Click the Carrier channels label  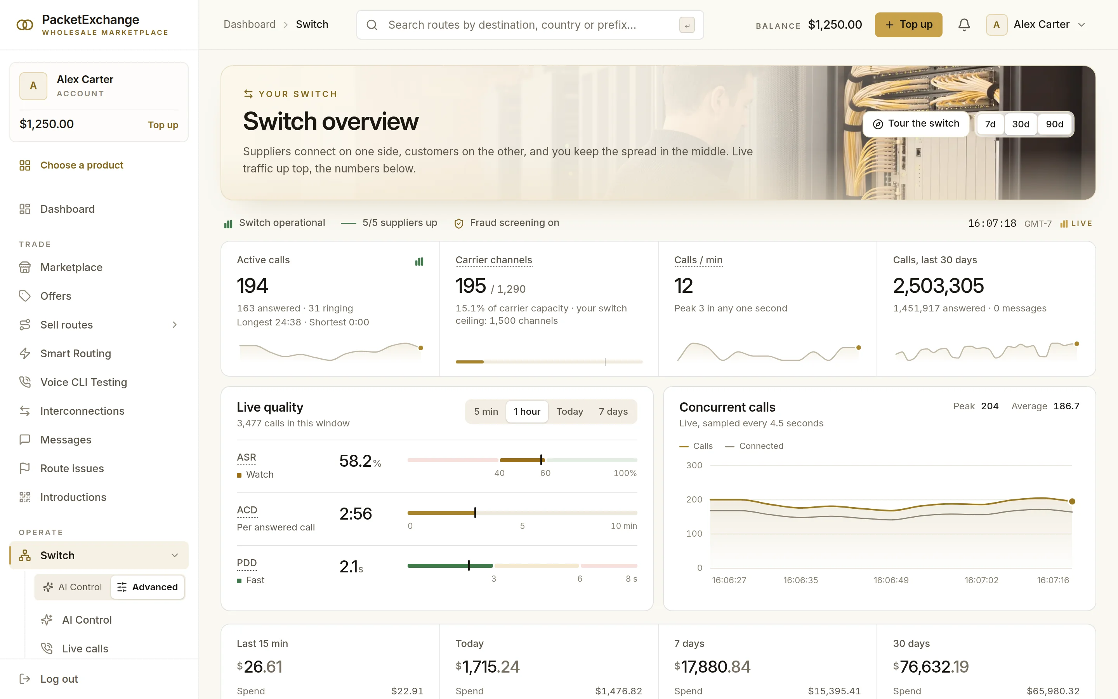pos(493,260)
